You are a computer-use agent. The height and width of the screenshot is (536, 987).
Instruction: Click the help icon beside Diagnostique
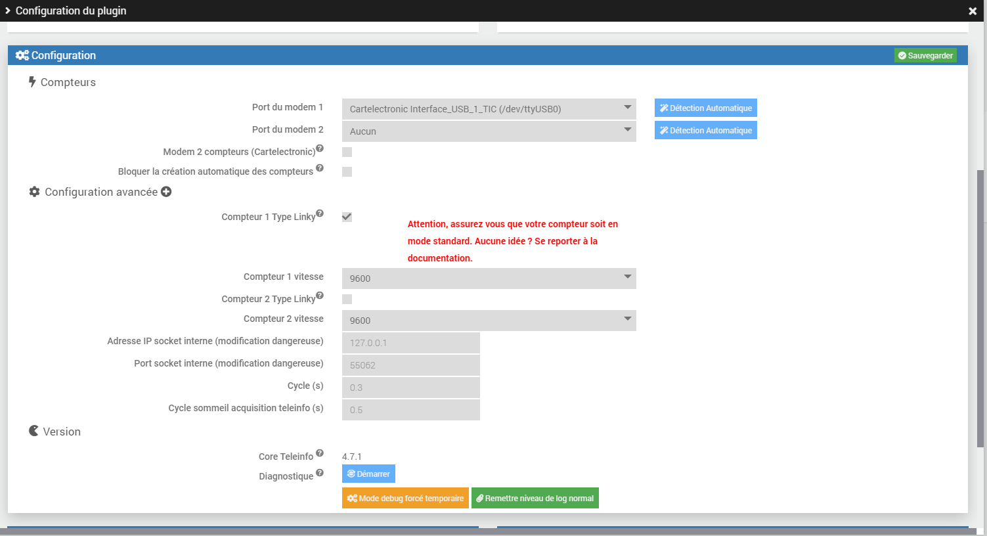320,472
